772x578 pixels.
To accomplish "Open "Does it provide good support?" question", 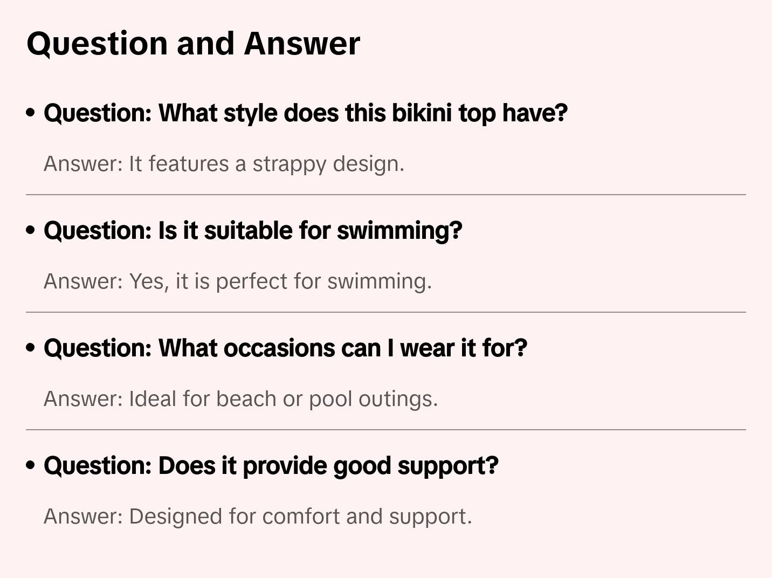I will pos(271,466).
